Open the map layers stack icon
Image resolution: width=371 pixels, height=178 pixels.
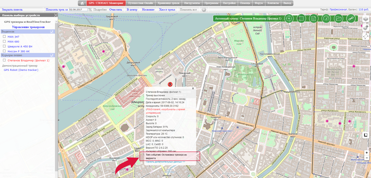[x=366, y=19]
